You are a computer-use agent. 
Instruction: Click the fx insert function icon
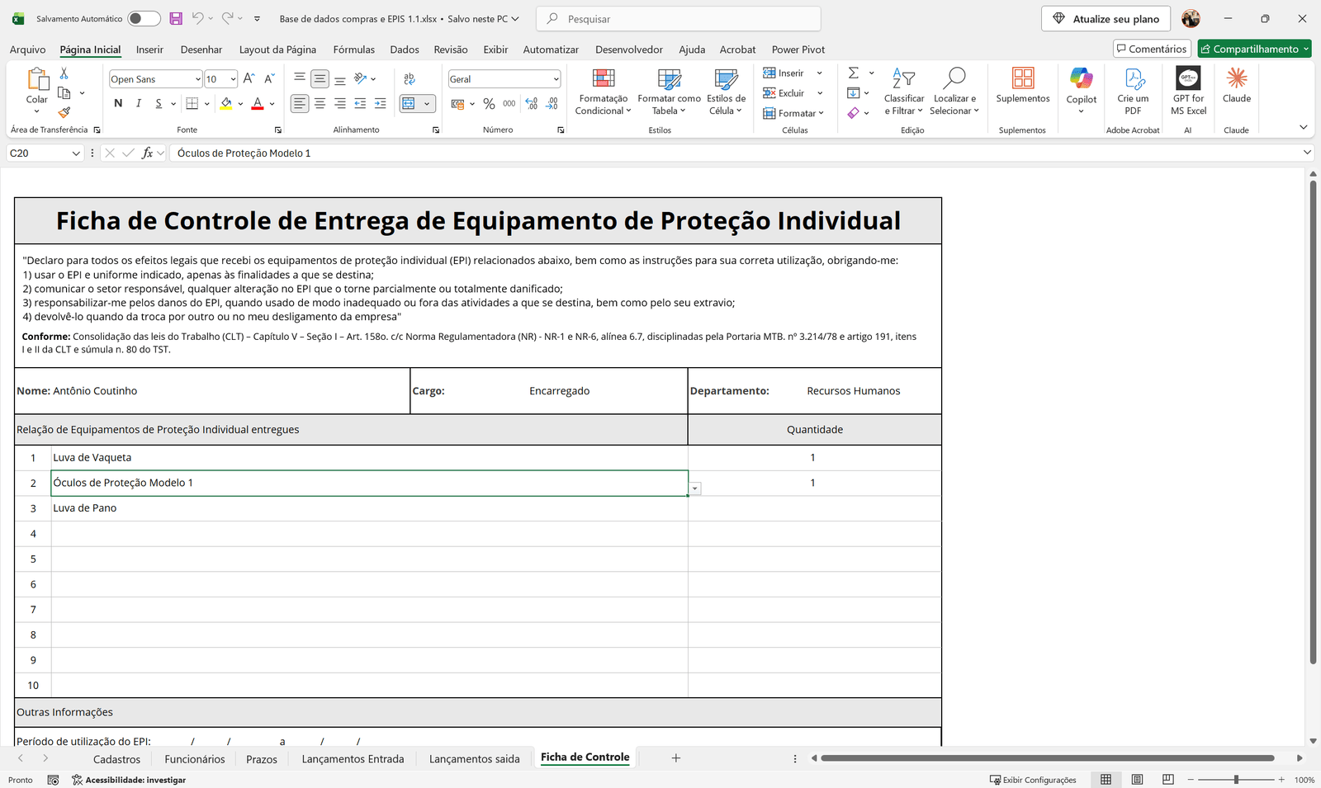pos(147,153)
